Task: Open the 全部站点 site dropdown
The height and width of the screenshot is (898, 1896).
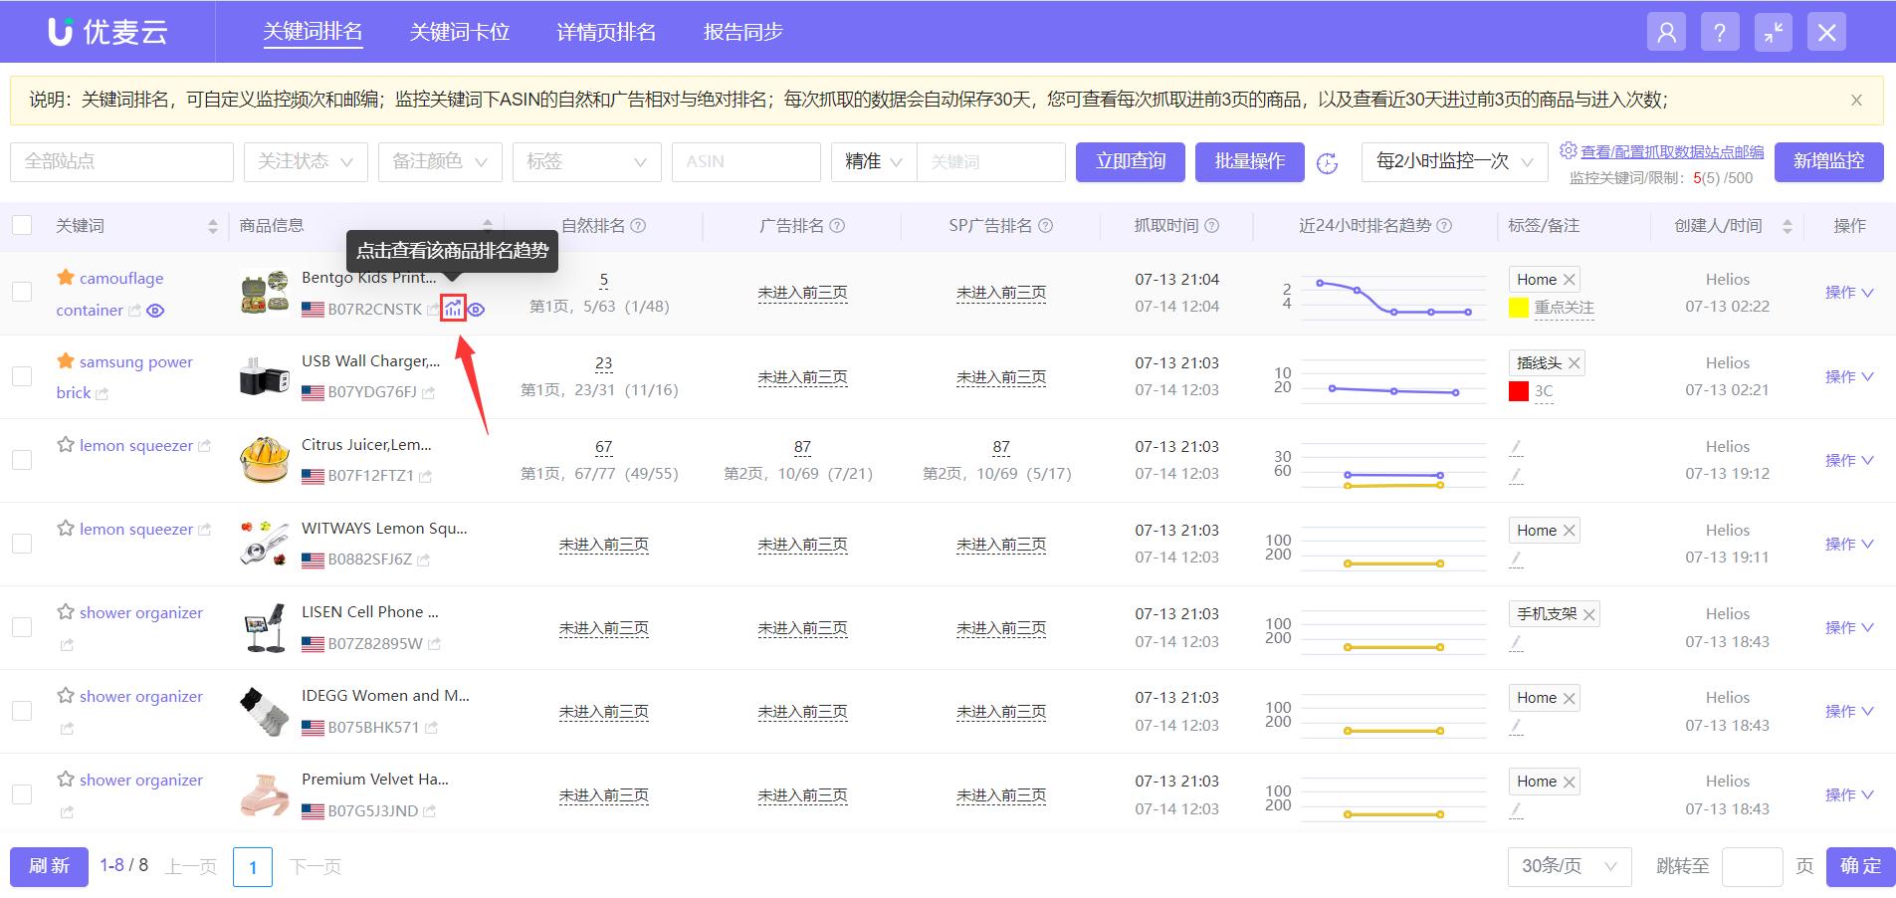Action: tap(119, 161)
